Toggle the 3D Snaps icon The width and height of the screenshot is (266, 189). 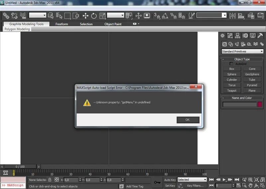tap(157, 16)
